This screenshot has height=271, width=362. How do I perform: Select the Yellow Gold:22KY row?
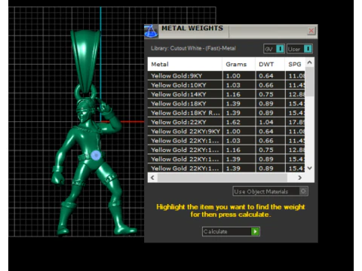click(x=226, y=122)
